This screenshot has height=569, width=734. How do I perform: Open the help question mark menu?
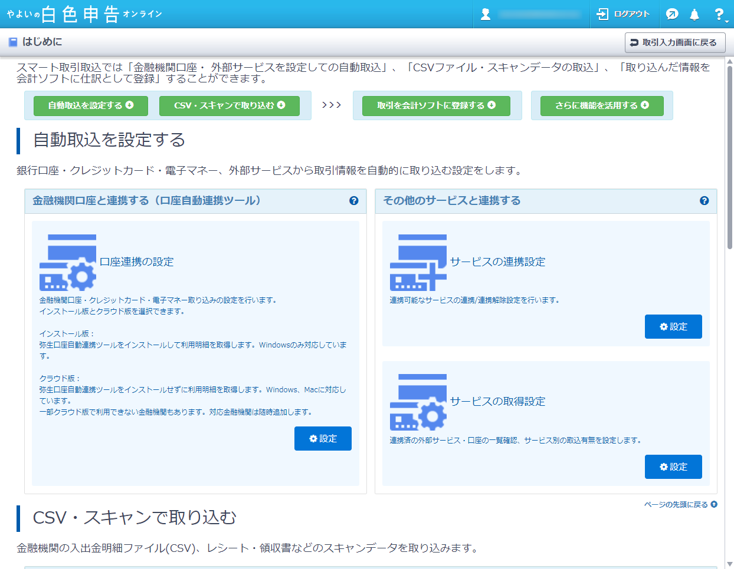click(x=719, y=14)
